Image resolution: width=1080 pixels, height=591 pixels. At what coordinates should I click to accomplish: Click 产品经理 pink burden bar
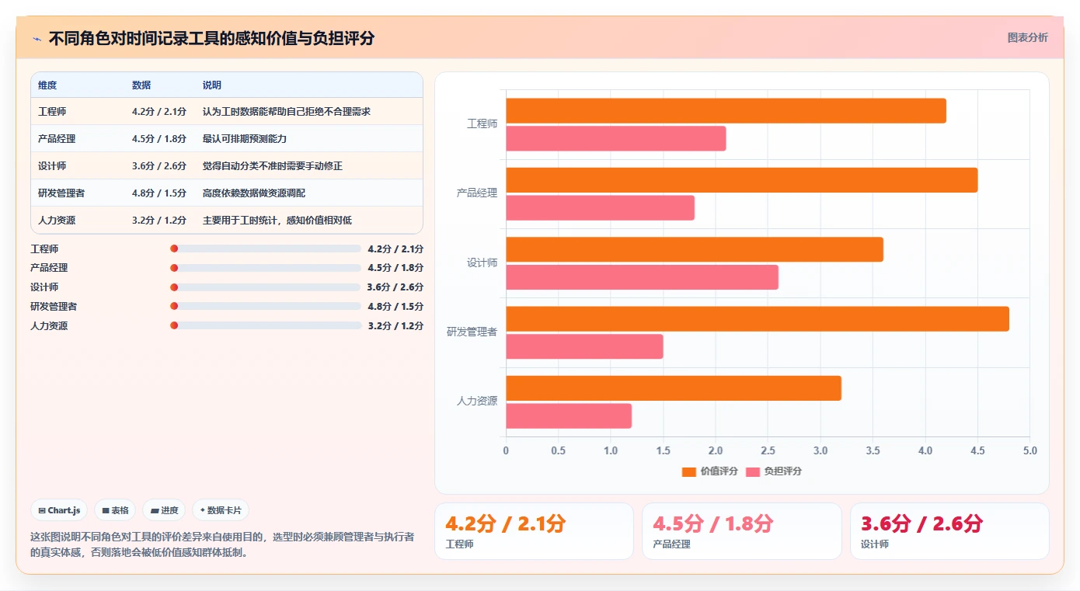(601, 208)
